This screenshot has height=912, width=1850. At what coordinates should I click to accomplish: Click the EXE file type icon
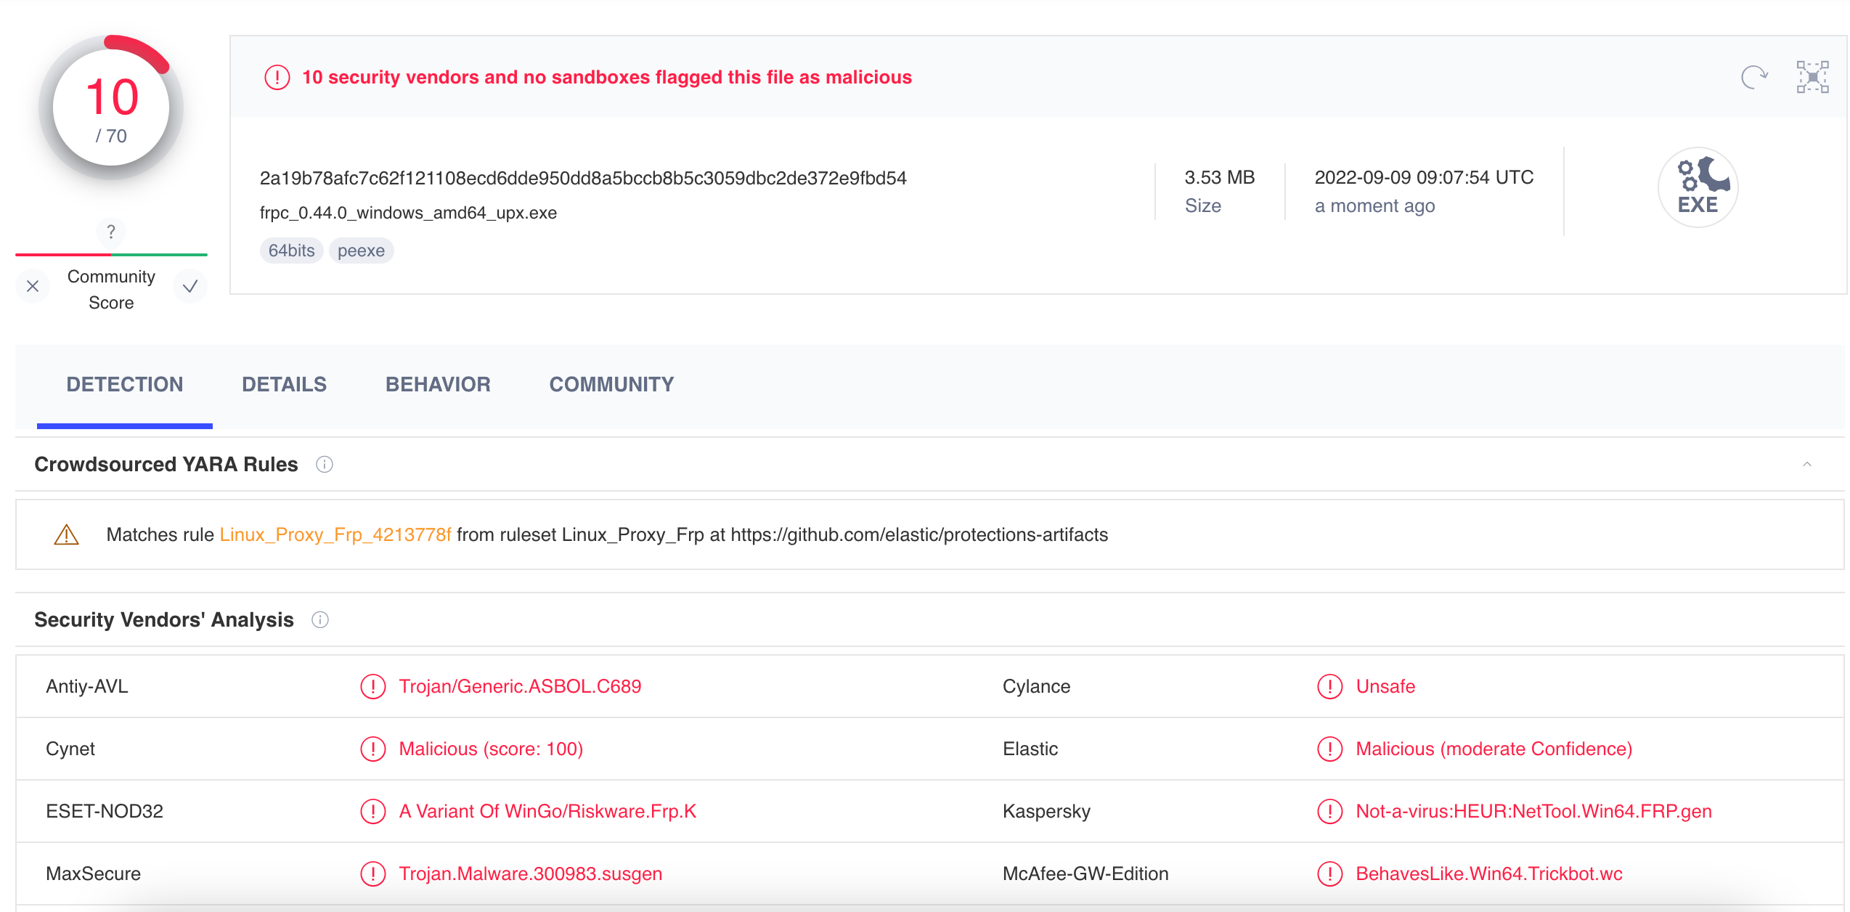tap(1698, 188)
